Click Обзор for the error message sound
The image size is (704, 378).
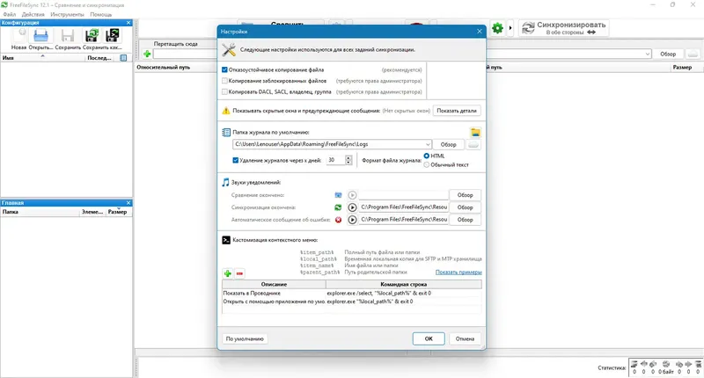click(465, 220)
